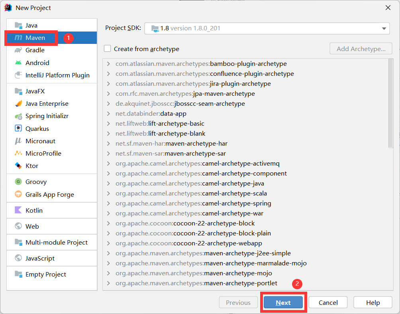Image resolution: width=400 pixels, height=314 pixels.
Task: Choose Empty Project option
Action: (x=52, y=274)
